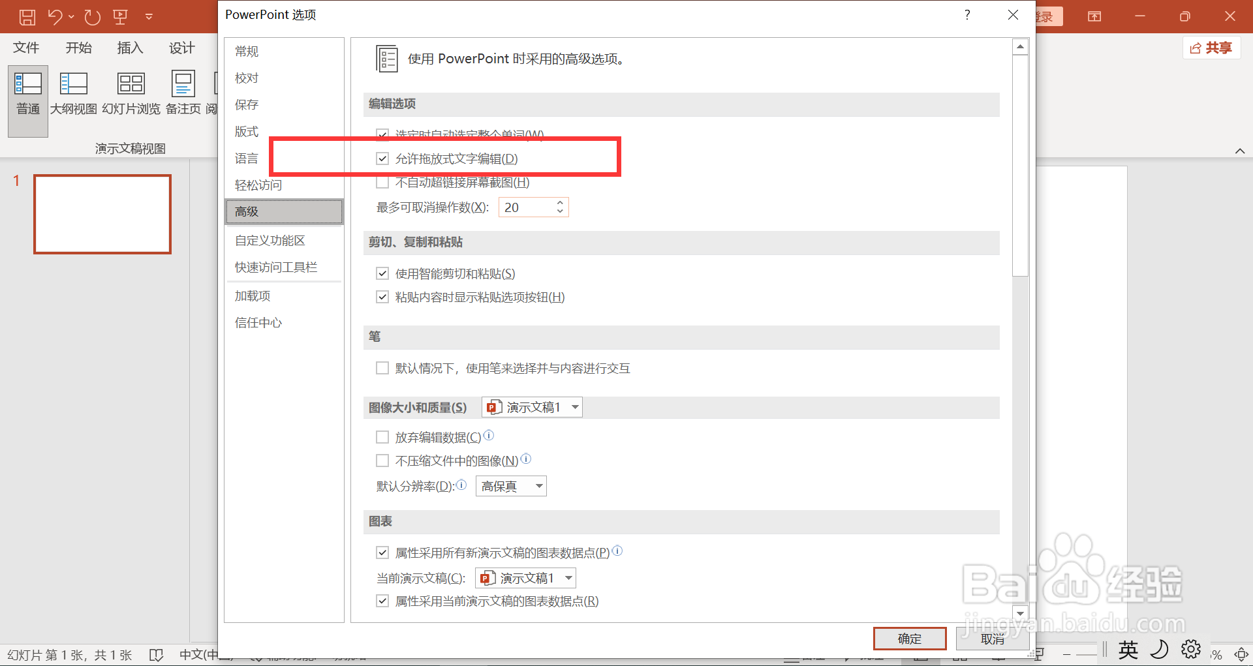Click fit slide to window icon

[x=1241, y=654]
